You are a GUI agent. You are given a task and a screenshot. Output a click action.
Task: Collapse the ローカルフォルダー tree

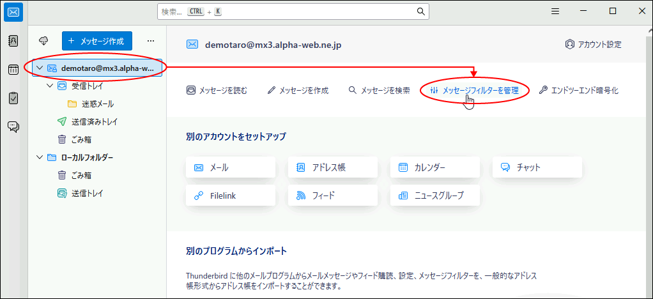(40, 157)
